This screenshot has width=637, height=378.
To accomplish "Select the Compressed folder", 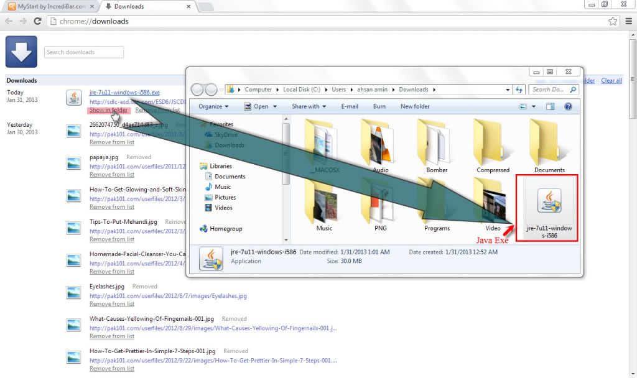I will tap(493, 146).
